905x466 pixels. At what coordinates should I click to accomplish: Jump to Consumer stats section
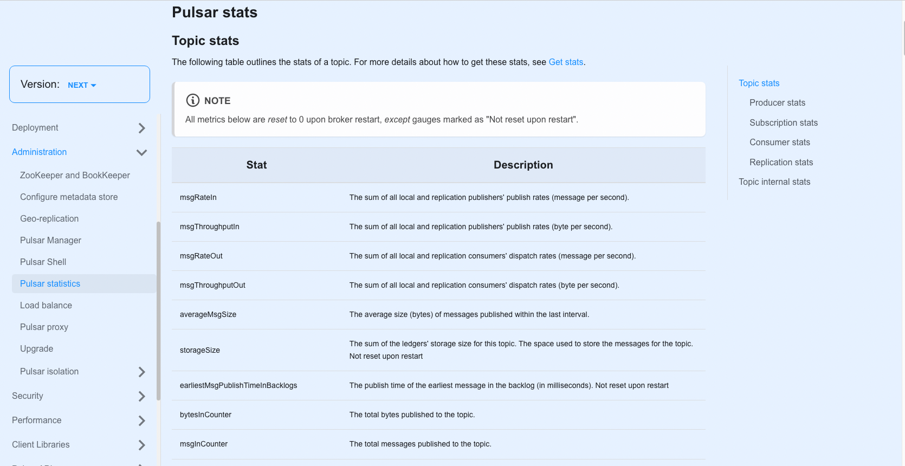click(x=780, y=143)
